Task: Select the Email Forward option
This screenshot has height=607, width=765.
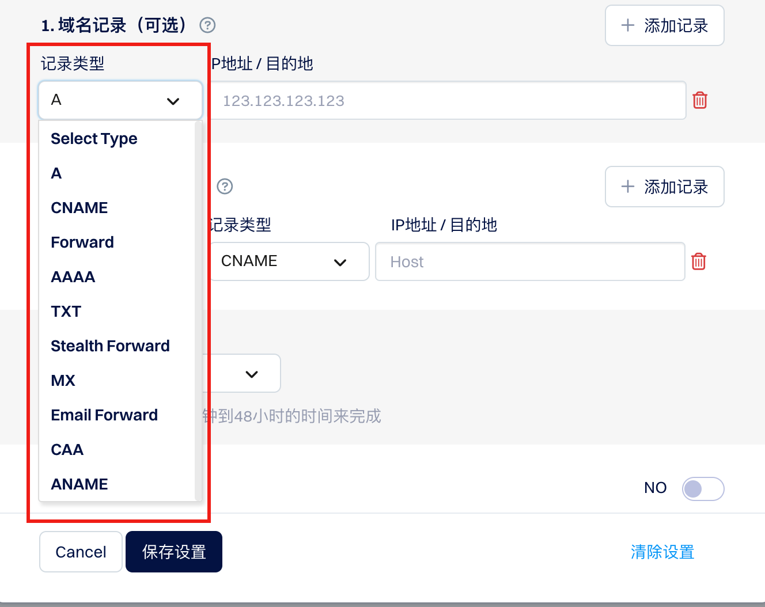Action: pyautogui.click(x=117, y=415)
